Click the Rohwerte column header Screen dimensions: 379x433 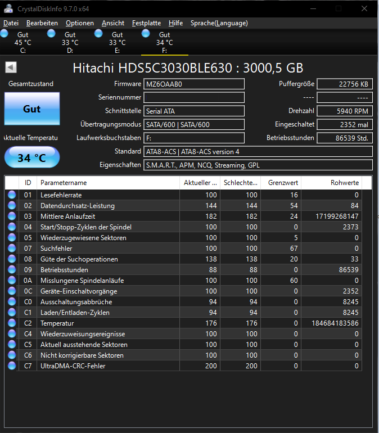(x=332, y=183)
